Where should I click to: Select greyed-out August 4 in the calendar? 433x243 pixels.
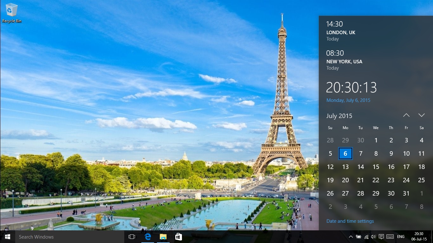pyautogui.click(x=361, y=207)
